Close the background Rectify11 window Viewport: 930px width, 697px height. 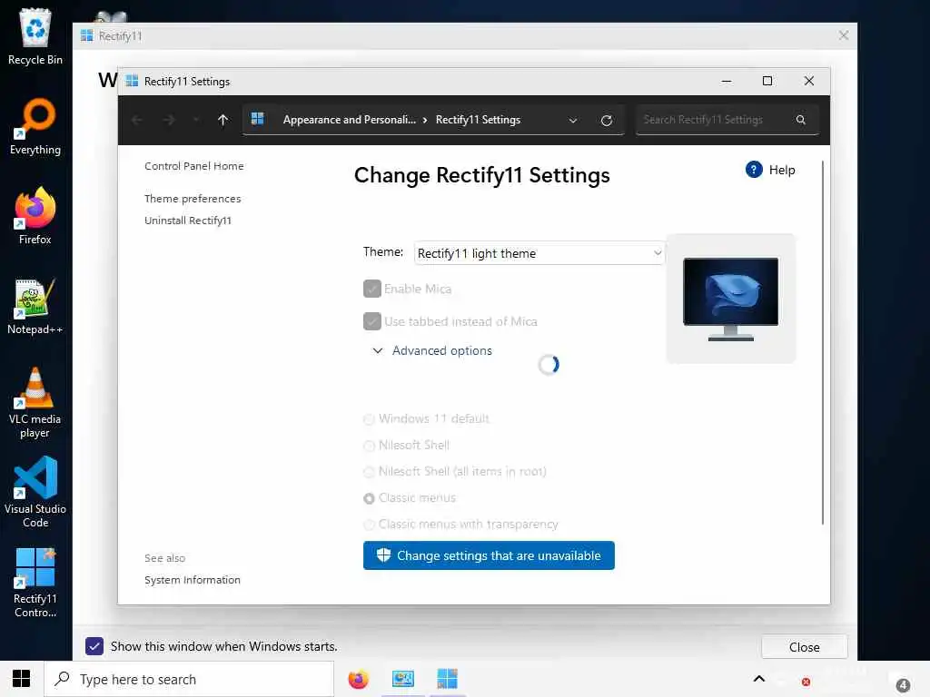(x=844, y=35)
